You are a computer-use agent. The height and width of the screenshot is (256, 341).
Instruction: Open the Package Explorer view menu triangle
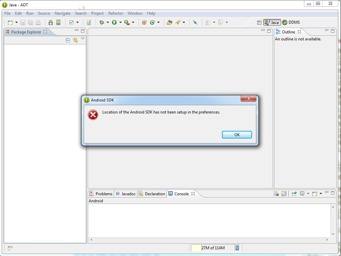pos(83,39)
